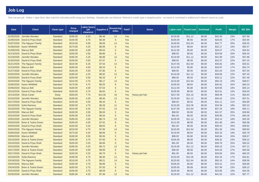Select the $31.64 profit cell
This screenshot has width=259, height=182.
coord(219,71)
